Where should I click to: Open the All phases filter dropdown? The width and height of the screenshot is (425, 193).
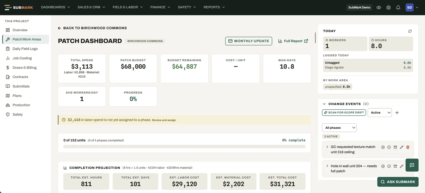point(339,128)
